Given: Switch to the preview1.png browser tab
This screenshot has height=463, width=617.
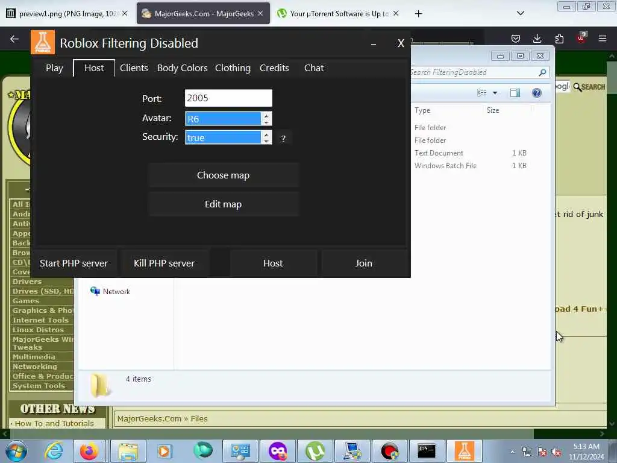Looking at the screenshot, I should 67,14.
